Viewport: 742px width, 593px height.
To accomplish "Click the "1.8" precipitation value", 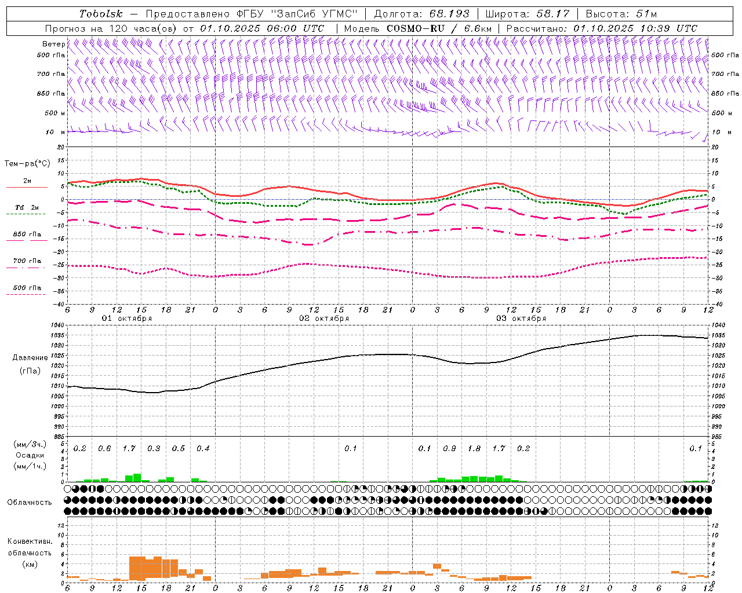I will click(474, 449).
